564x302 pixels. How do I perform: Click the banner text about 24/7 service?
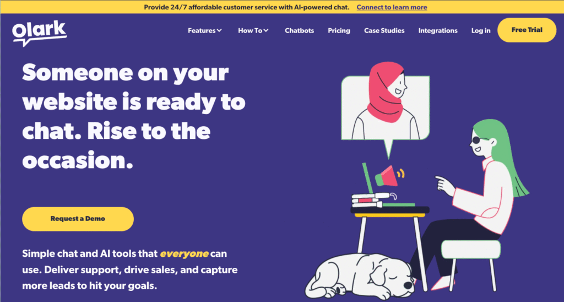[x=246, y=7]
